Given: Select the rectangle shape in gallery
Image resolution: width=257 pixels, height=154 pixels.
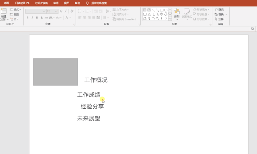Looking at the screenshot, I should pos(162,10).
